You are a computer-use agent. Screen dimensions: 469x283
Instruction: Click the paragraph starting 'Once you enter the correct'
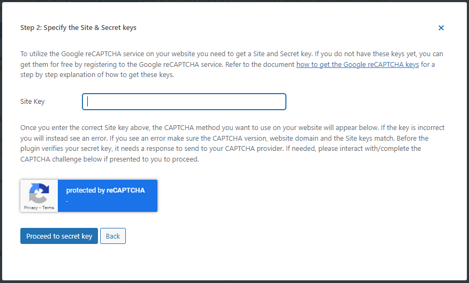[232, 143]
